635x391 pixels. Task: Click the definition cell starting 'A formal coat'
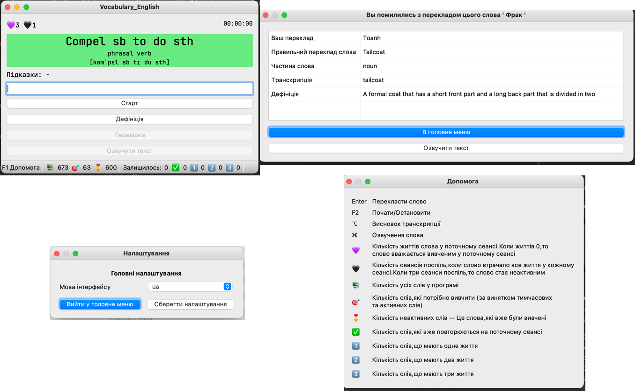(x=492, y=94)
